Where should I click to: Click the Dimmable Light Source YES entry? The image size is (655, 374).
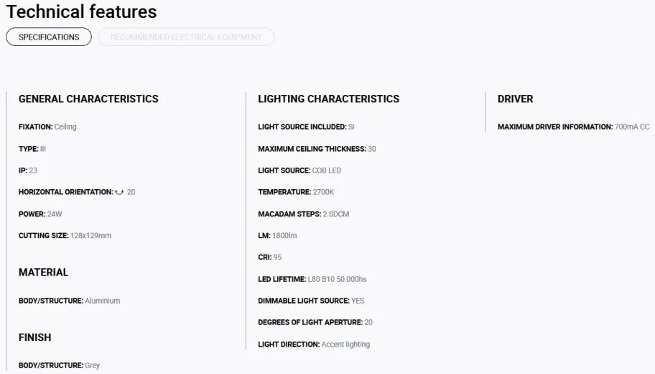click(311, 301)
